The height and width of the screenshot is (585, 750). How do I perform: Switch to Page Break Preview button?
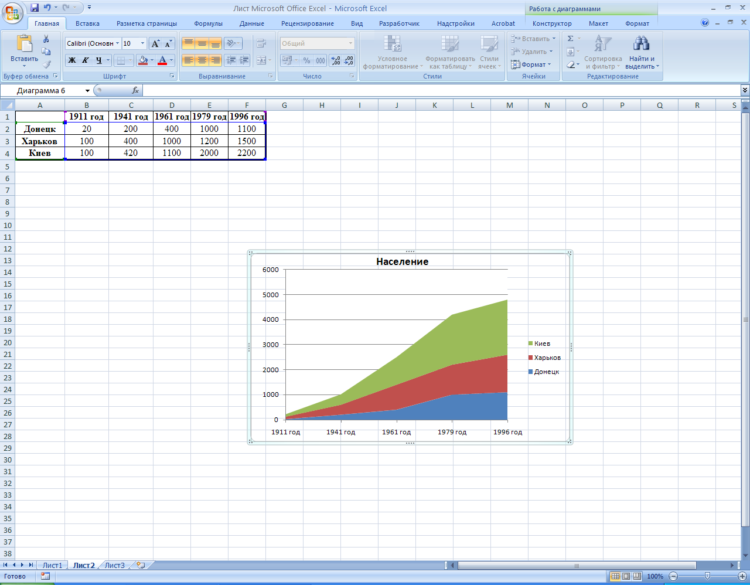637,576
